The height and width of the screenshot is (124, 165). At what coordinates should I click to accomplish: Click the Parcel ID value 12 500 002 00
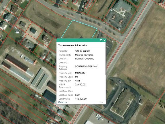[82, 51]
